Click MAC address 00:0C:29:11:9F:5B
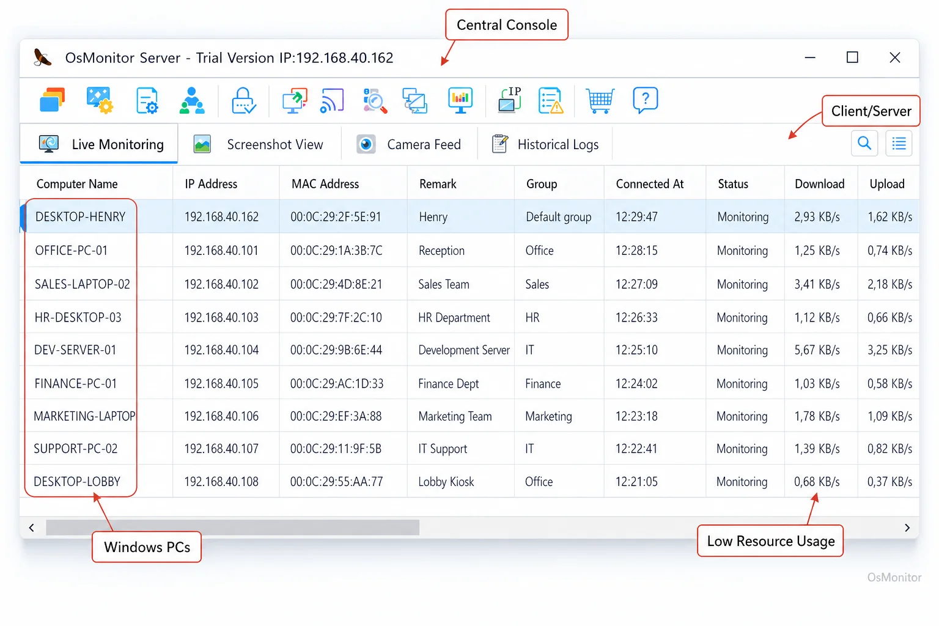 (x=336, y=449)
